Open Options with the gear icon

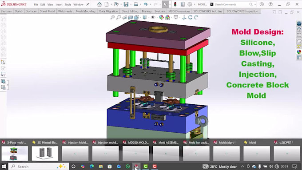point(190,4)
